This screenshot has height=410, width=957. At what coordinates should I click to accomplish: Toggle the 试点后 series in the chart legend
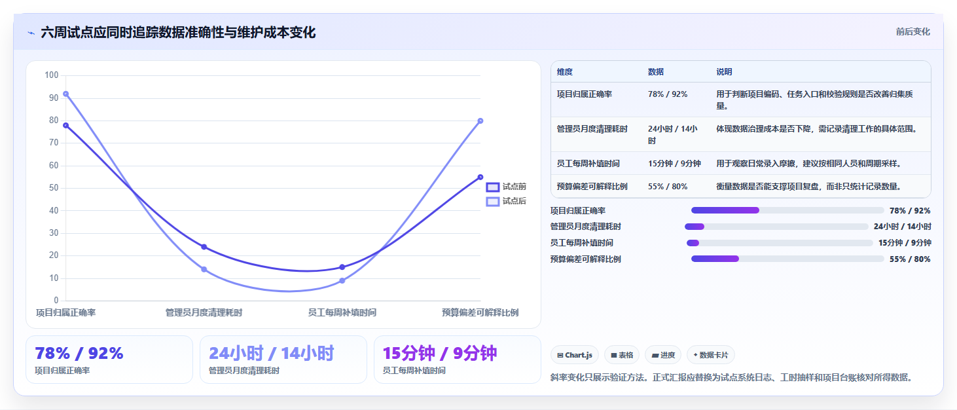click(x=506, y=201)
